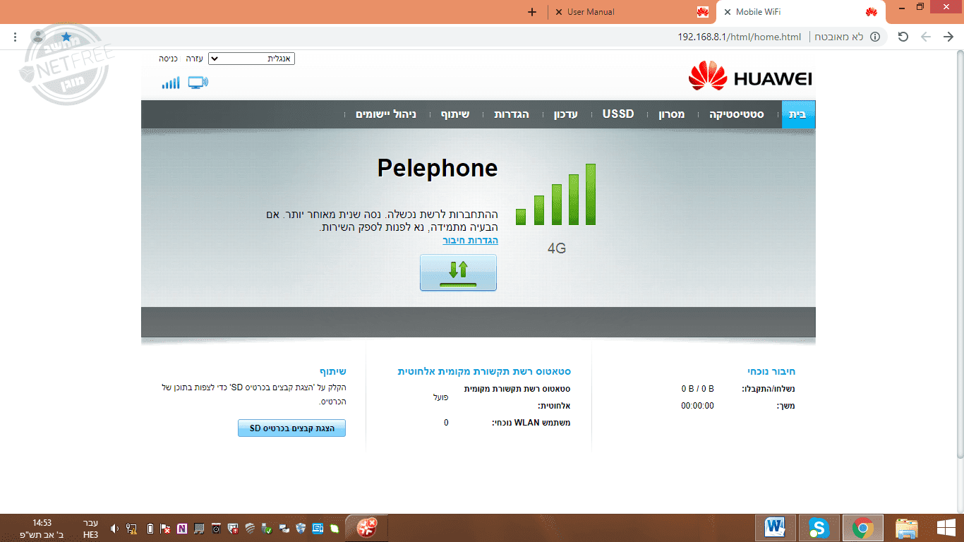The image size is (964, 542).
Task: Click the Huawei logo in the page header
Action: (750, 77)
